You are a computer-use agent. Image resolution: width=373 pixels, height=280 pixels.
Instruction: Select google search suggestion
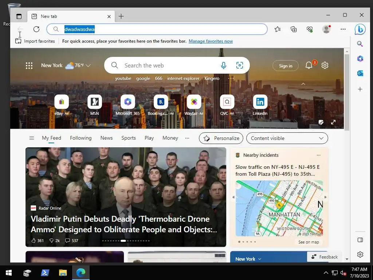[x=143, y=78]
